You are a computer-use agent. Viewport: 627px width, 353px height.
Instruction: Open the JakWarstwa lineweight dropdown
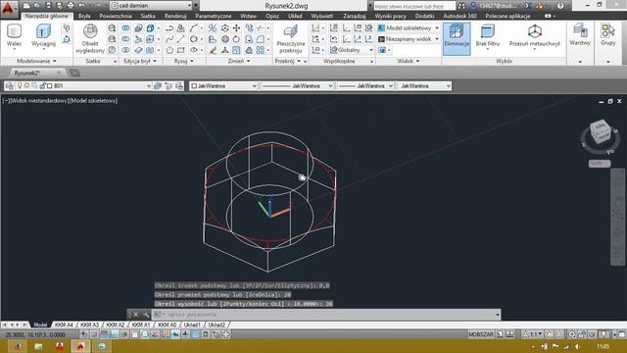(x=365, y=86)
